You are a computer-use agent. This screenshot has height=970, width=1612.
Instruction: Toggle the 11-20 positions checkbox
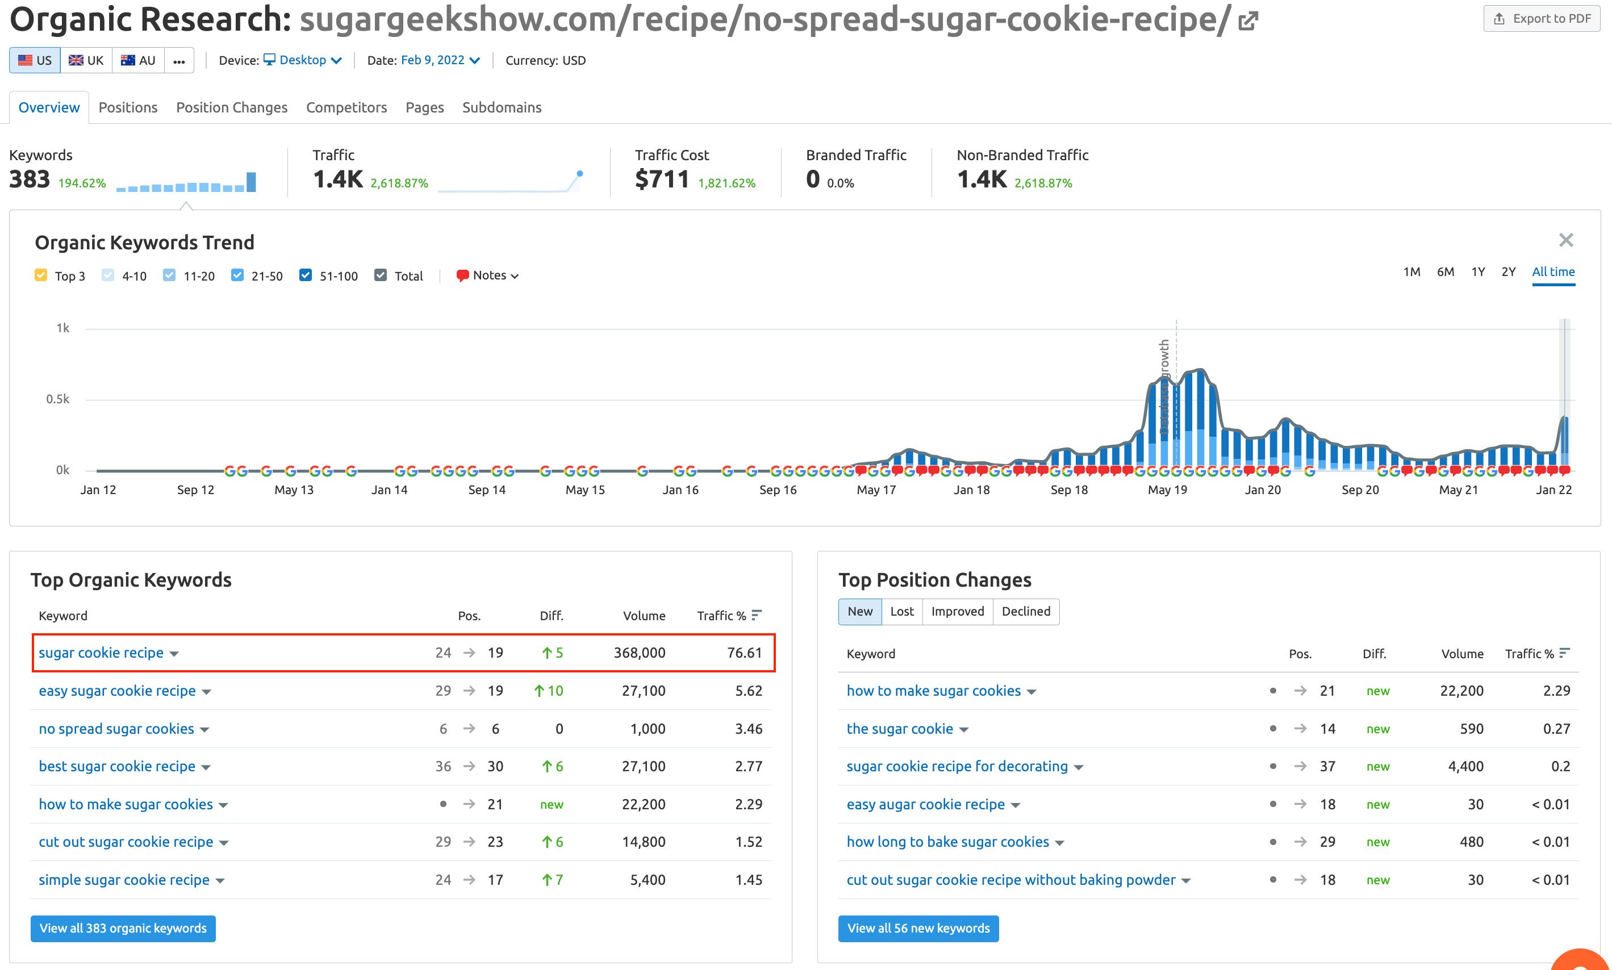(x=169, y=275)
